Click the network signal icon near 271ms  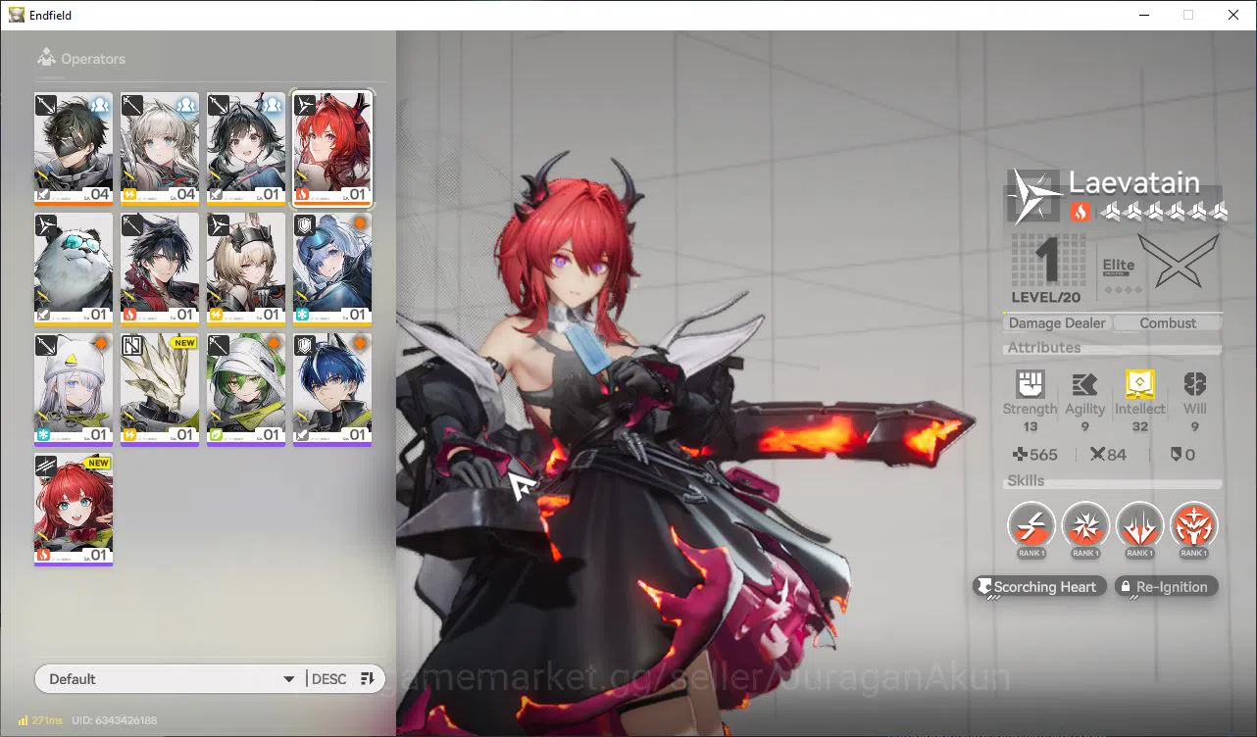[23, 720]
